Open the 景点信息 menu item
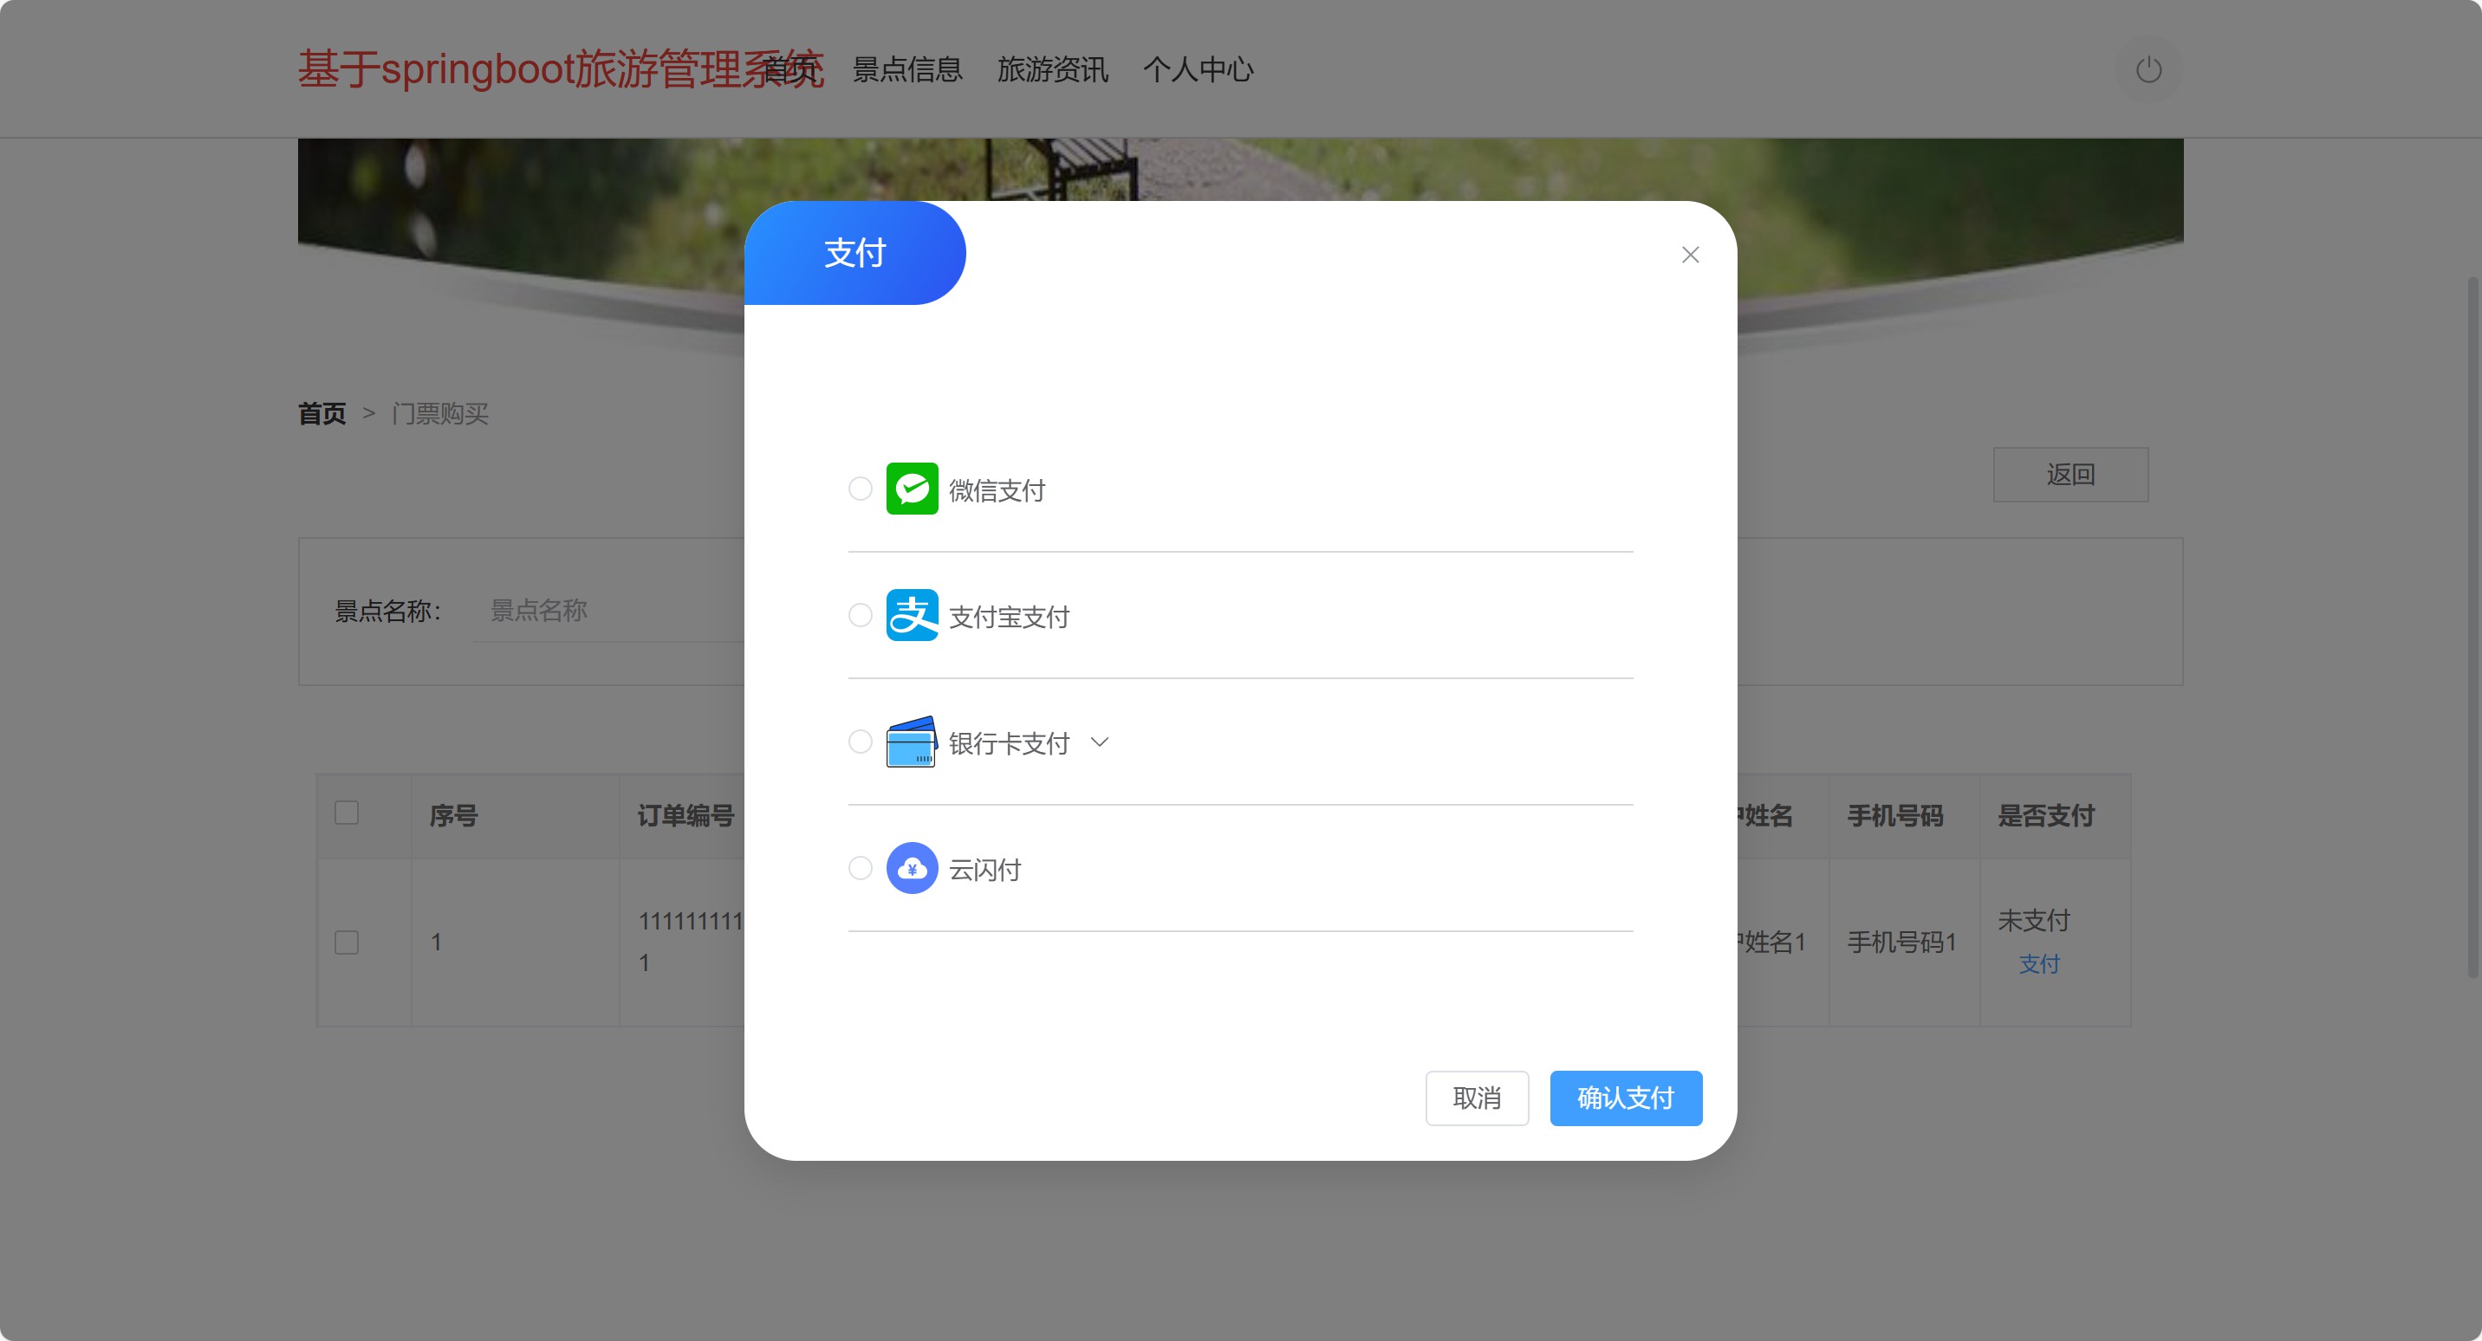Viewport: 2482px width, 1341px height. coord(906,69)
